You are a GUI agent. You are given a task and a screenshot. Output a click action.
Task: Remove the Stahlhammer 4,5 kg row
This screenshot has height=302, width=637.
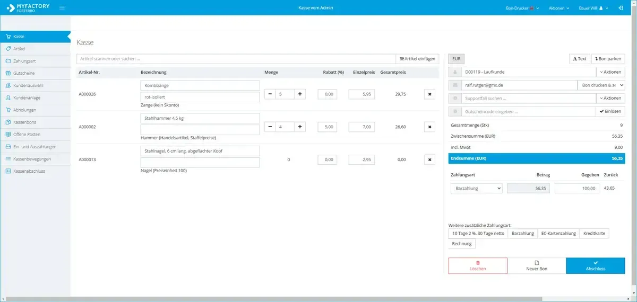tap(429, 127)
